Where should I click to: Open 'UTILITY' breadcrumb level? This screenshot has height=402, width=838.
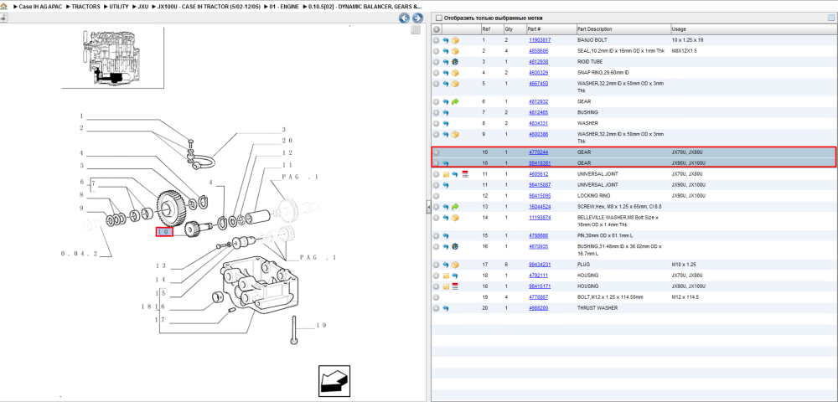click(x=119, y=6)
